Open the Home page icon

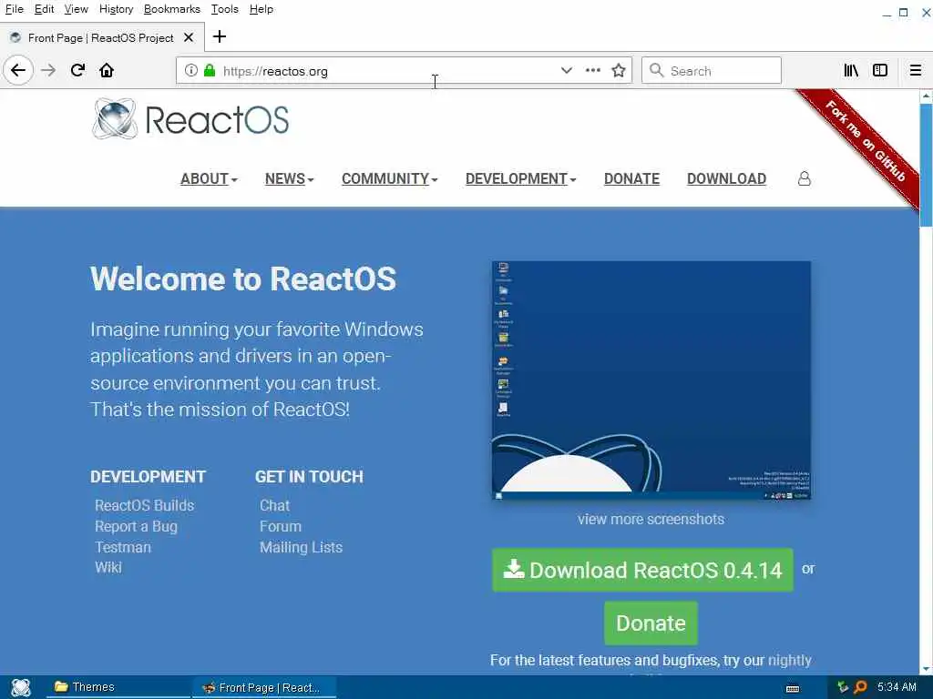(x=107, y=71)
